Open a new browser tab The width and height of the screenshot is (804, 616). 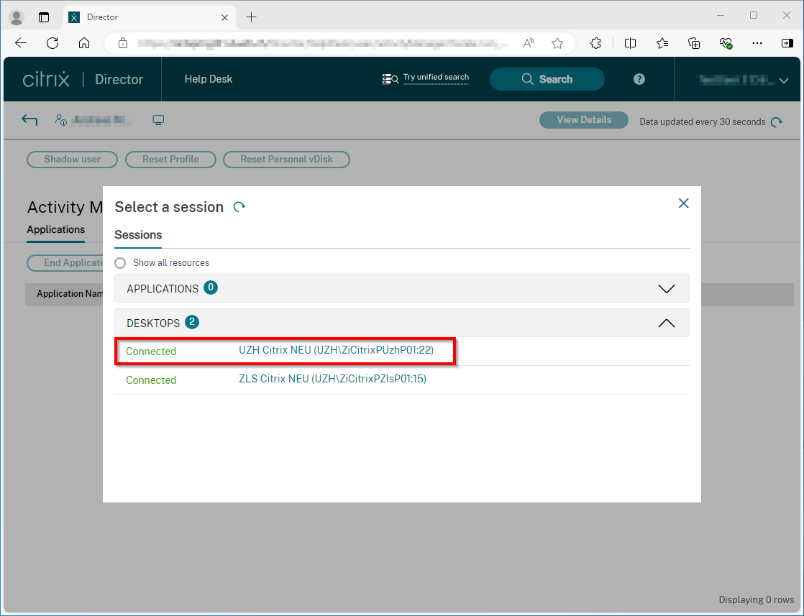click(251, 17)
